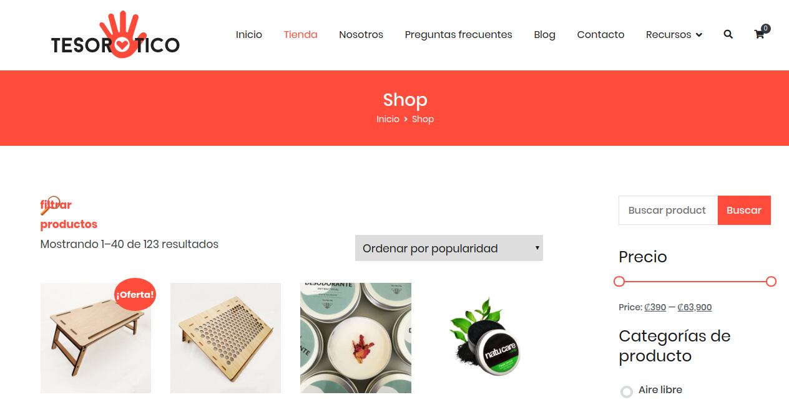This screenshot has width=789, height=405.
Task: Open the shopping cart icon
Action: coord(760,34)
